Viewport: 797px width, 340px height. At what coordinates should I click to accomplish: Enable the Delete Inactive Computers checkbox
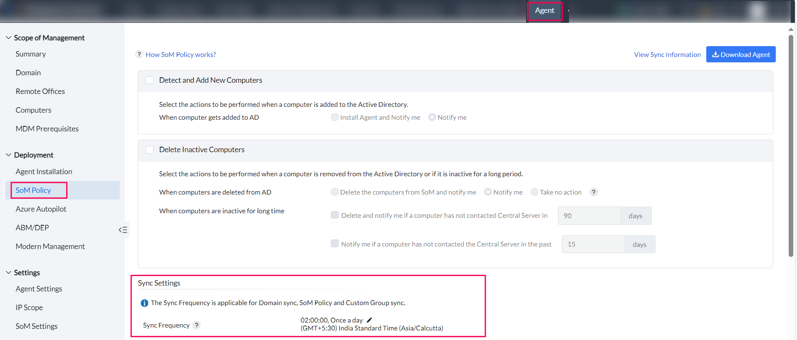(x=150, y=150)
